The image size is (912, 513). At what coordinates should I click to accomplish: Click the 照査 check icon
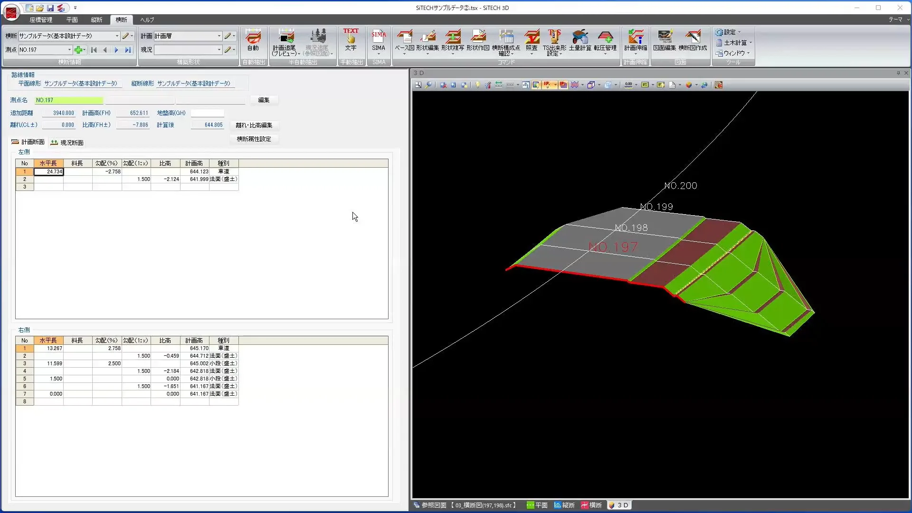[x=532, y=41]
